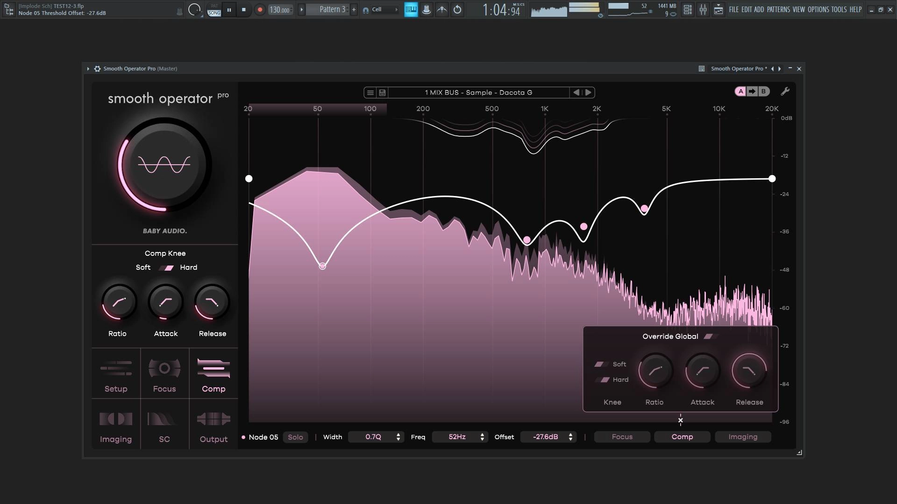Click the 1:04:94 time display

click(x=501, y=10)
